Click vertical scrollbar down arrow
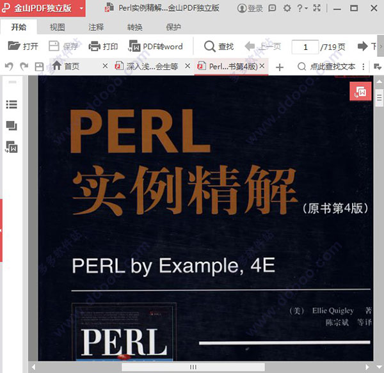 [x=380, y=367]
